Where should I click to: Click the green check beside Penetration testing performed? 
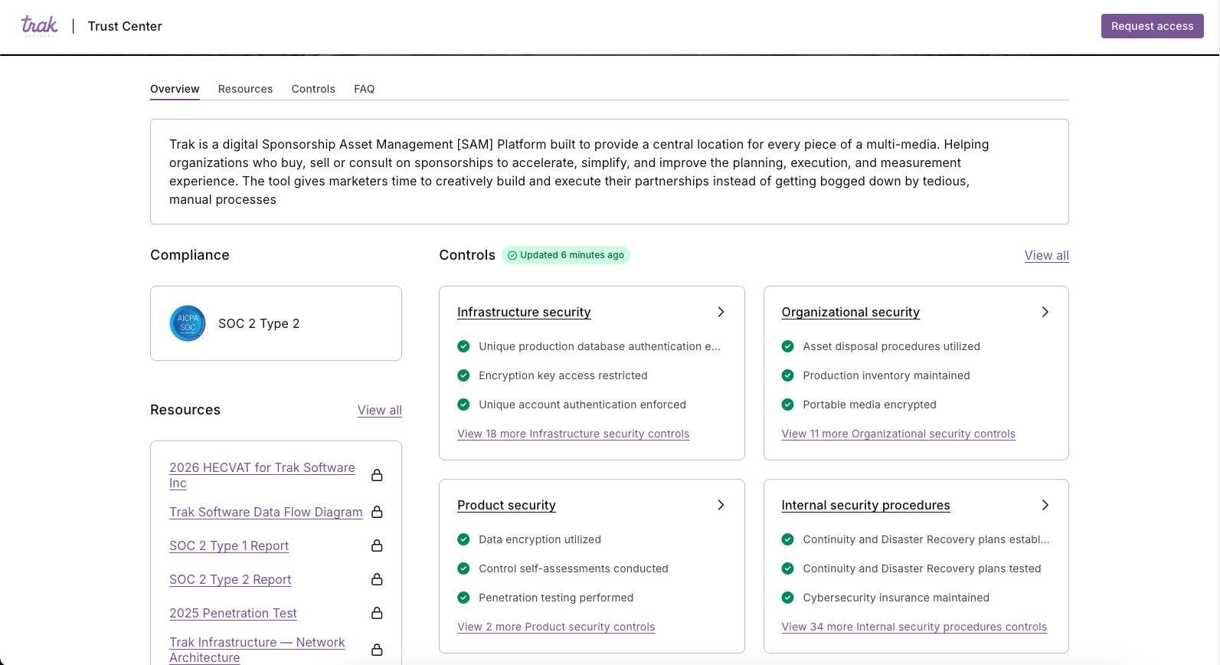[463, 598]
